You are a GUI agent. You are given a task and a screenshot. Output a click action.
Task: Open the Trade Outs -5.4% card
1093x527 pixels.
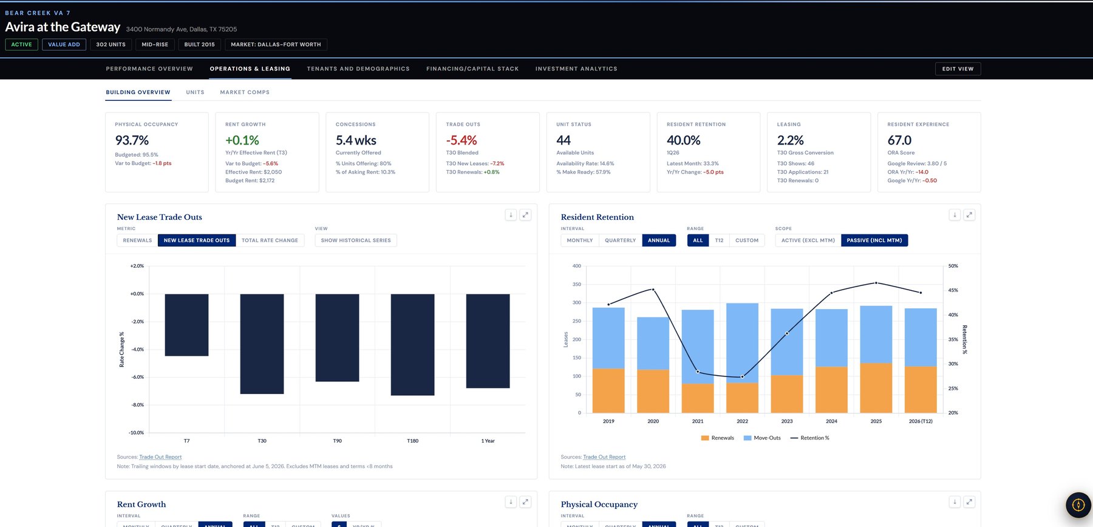[x=488, y=152]
